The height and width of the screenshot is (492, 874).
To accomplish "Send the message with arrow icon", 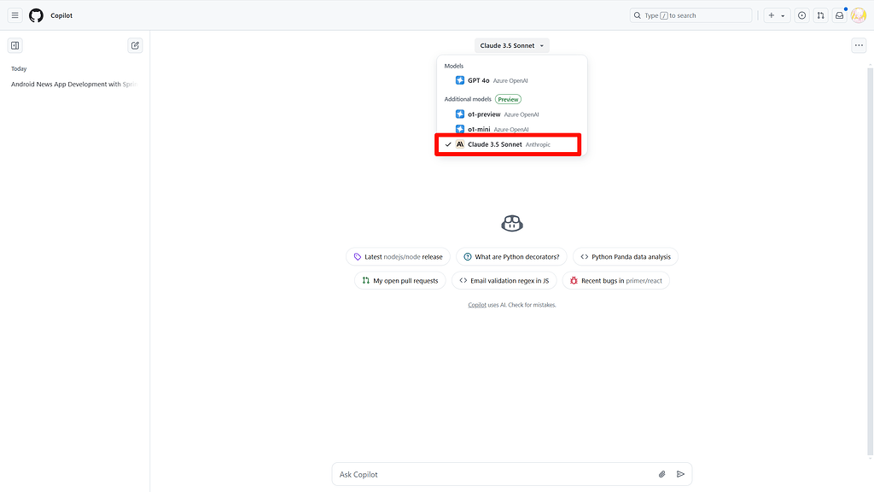I will [x=680, y=474].
